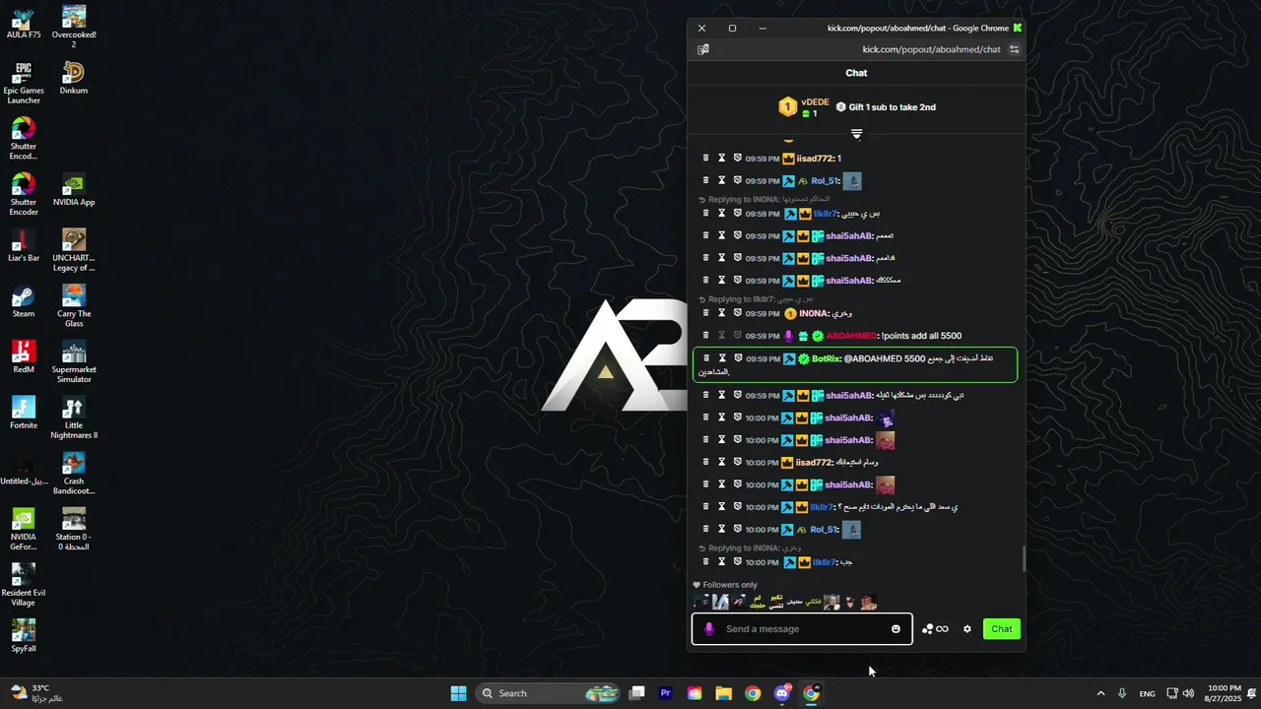Open INONA username in chat
The width and height of the screenshot is (1261, 709).
[x=814, y=313]
